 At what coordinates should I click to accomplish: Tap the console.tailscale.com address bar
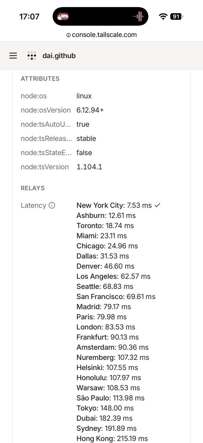tap(101, 35)
